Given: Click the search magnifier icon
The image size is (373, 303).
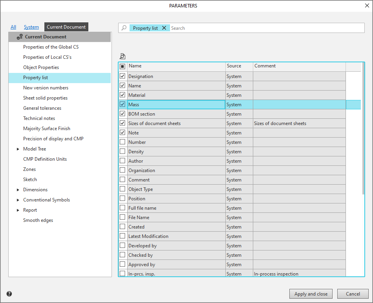Looking at the screenshot, I should [x=124, y=28].
